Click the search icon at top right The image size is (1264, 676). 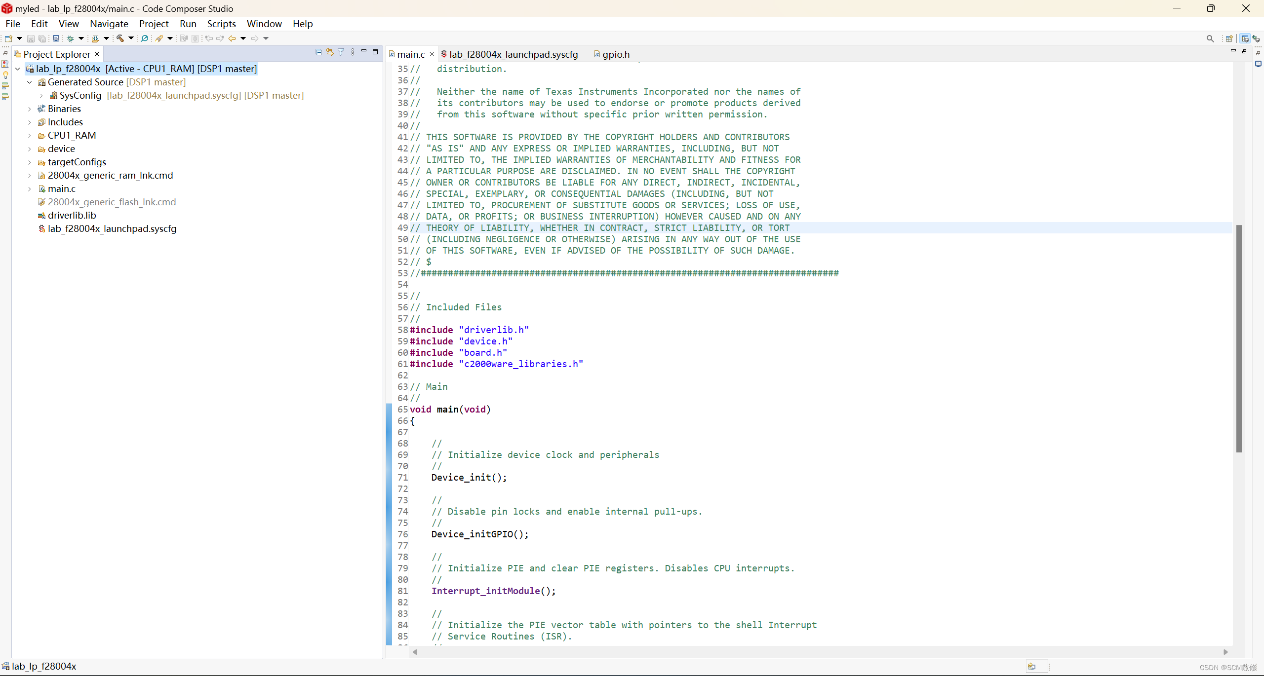1210,38
